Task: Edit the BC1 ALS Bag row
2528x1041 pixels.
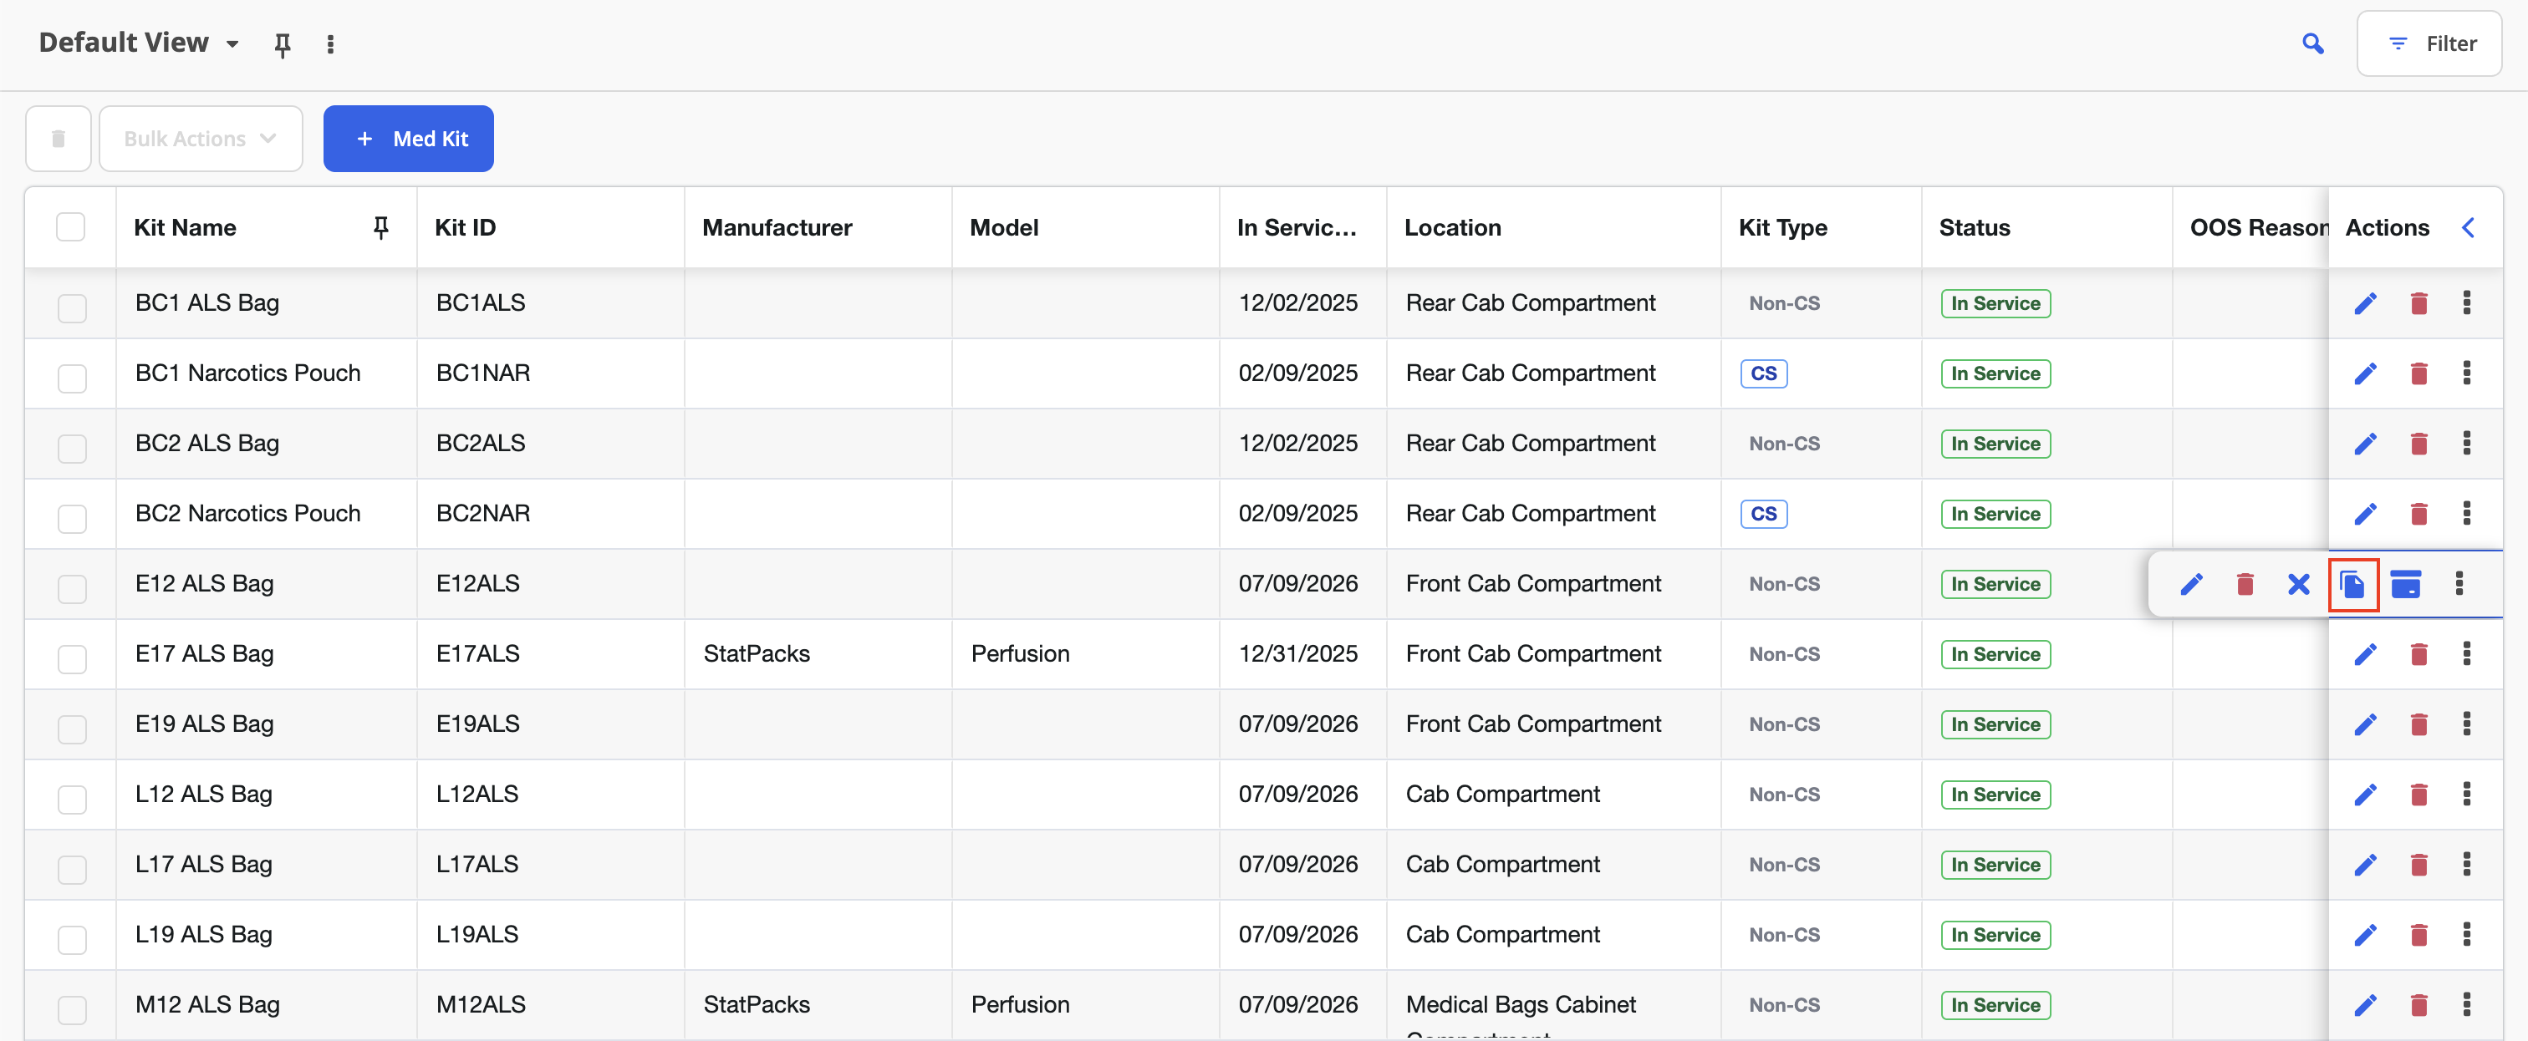Action: pos(2365,303)
